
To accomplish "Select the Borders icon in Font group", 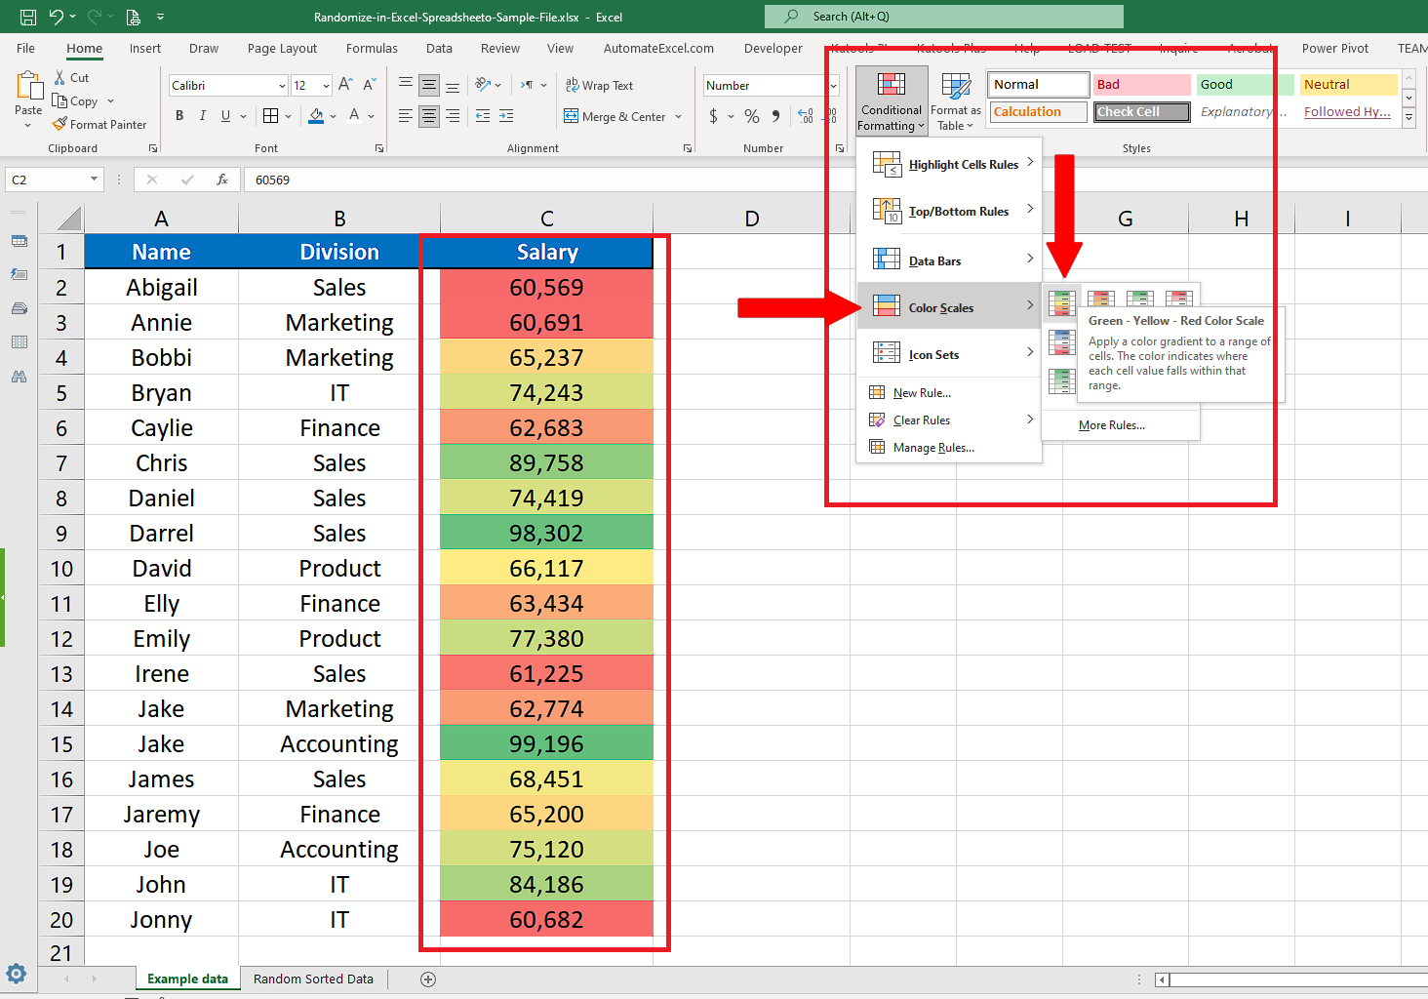I will 271,116.
